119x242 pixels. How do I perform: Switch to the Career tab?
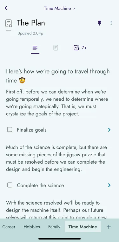click(9, 227)
